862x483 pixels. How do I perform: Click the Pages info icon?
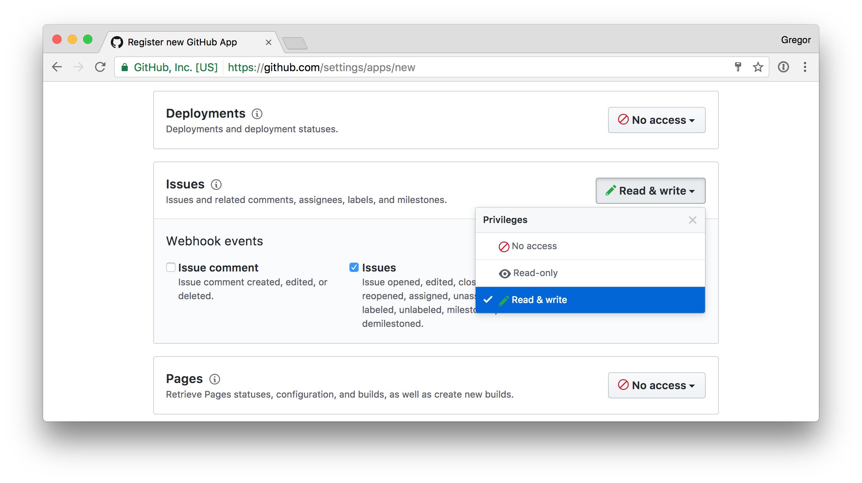pyautogui.click(x=215, y=379)
